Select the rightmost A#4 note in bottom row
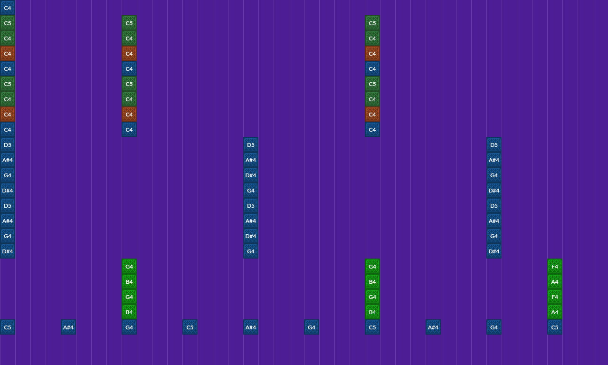 click(x=433, y=327)
